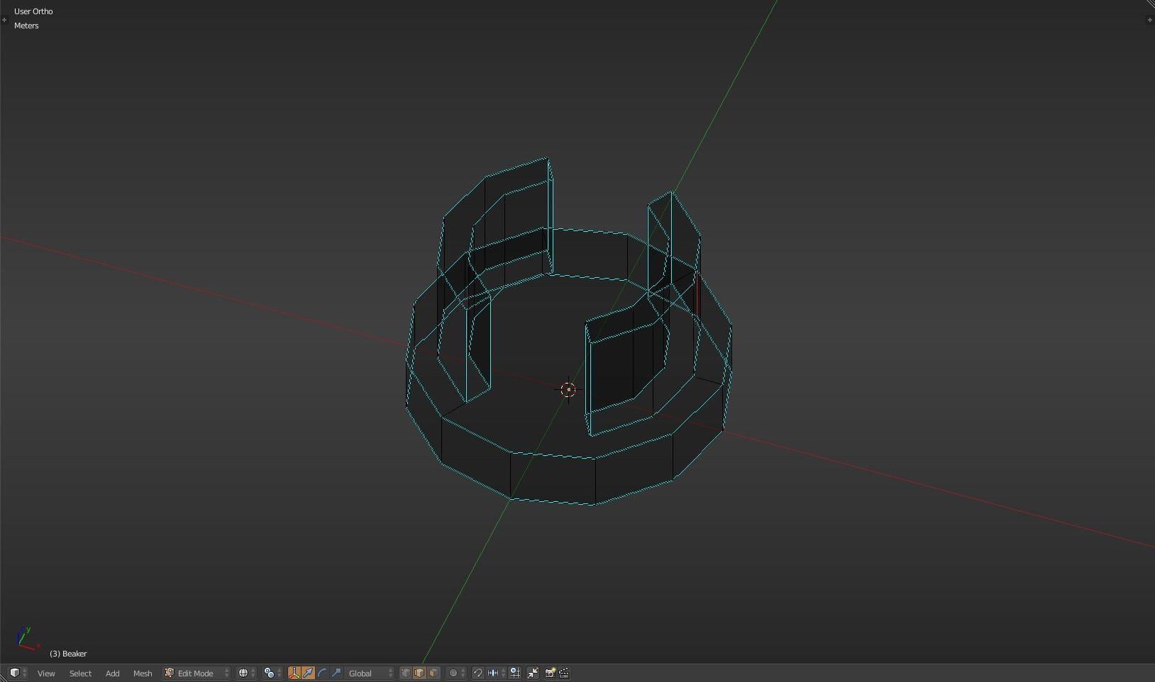Switch to face select mode
The width and height of the screenshot is (1155, 682).
pyautogui.click(x=433, y=673)
